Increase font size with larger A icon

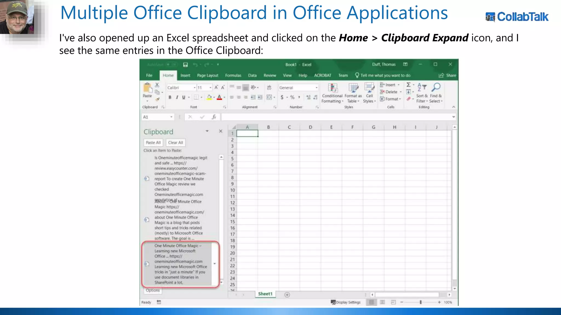coord(216,87)
